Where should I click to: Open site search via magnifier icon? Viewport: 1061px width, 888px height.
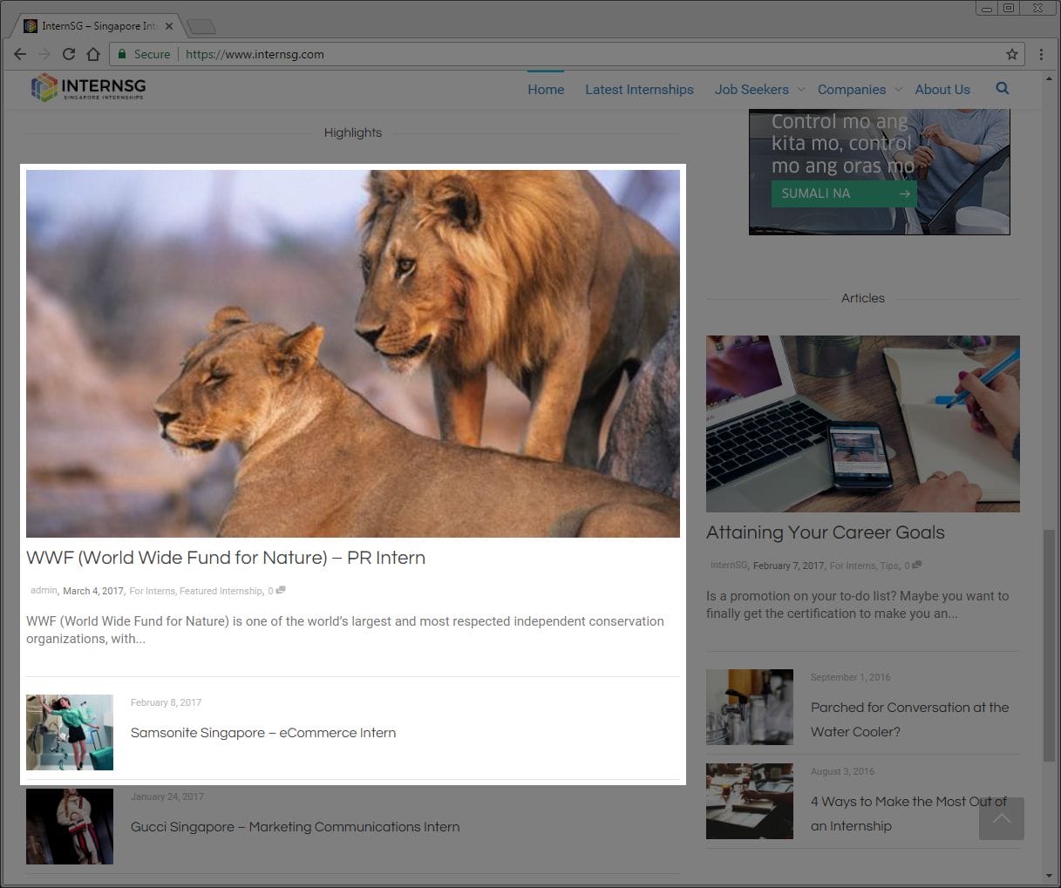click(x=1002, y=88)
